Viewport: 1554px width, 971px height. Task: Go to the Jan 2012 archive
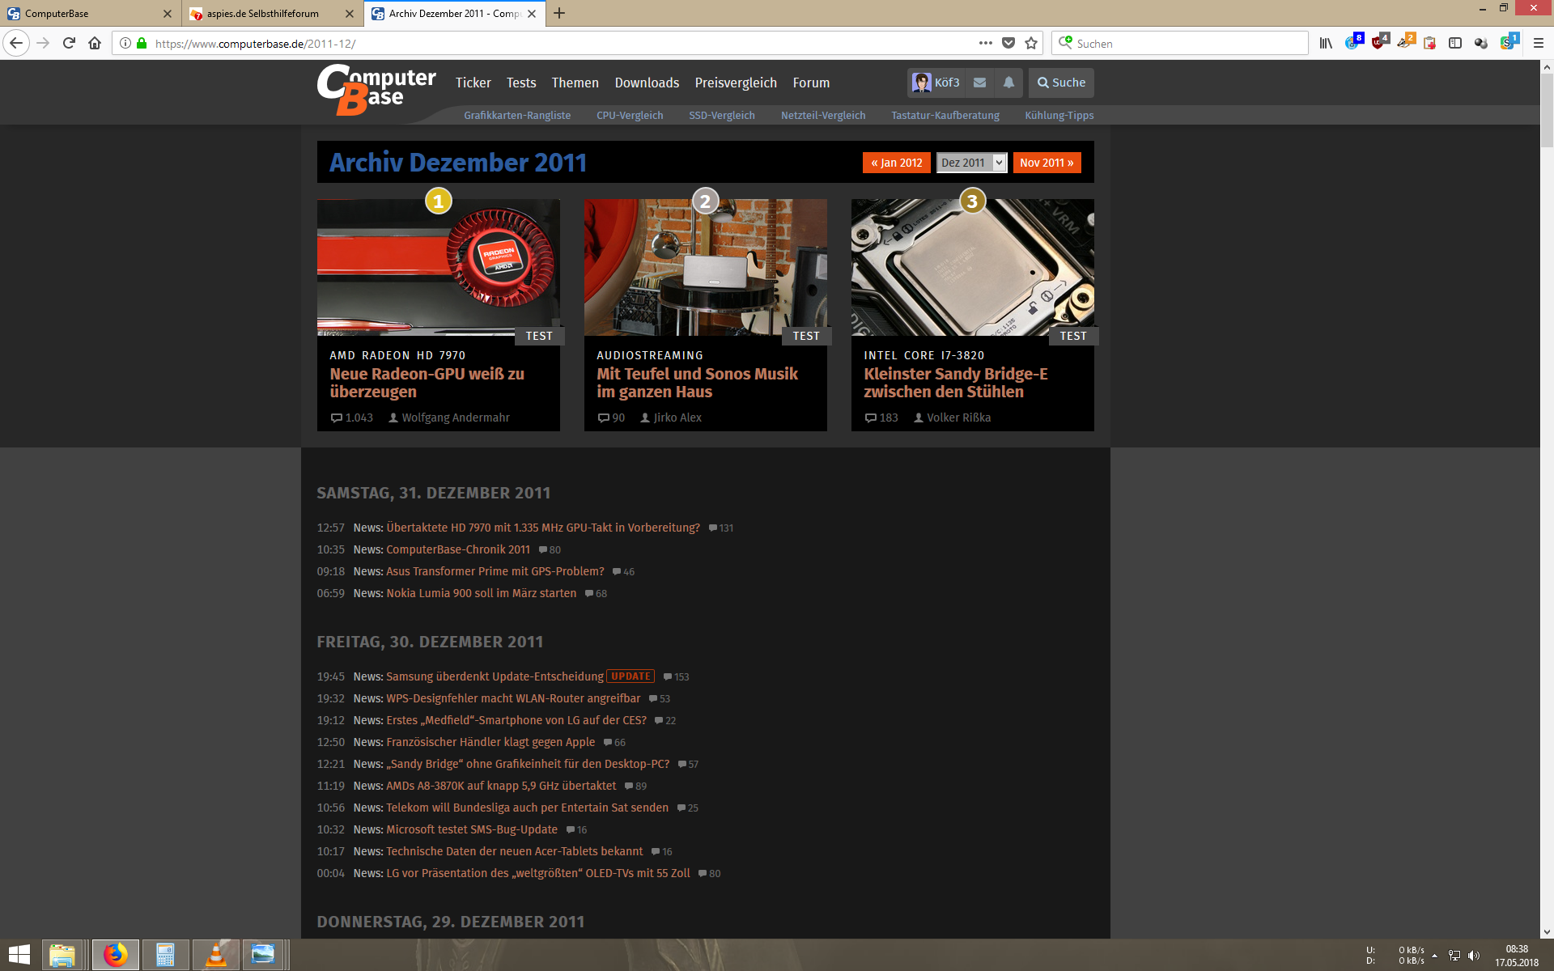896,163
